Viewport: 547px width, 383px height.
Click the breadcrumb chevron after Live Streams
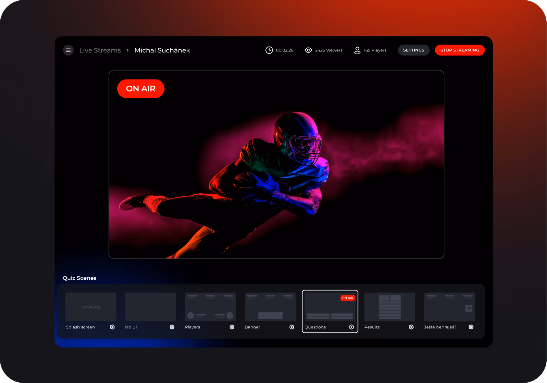tap(127, 50)
